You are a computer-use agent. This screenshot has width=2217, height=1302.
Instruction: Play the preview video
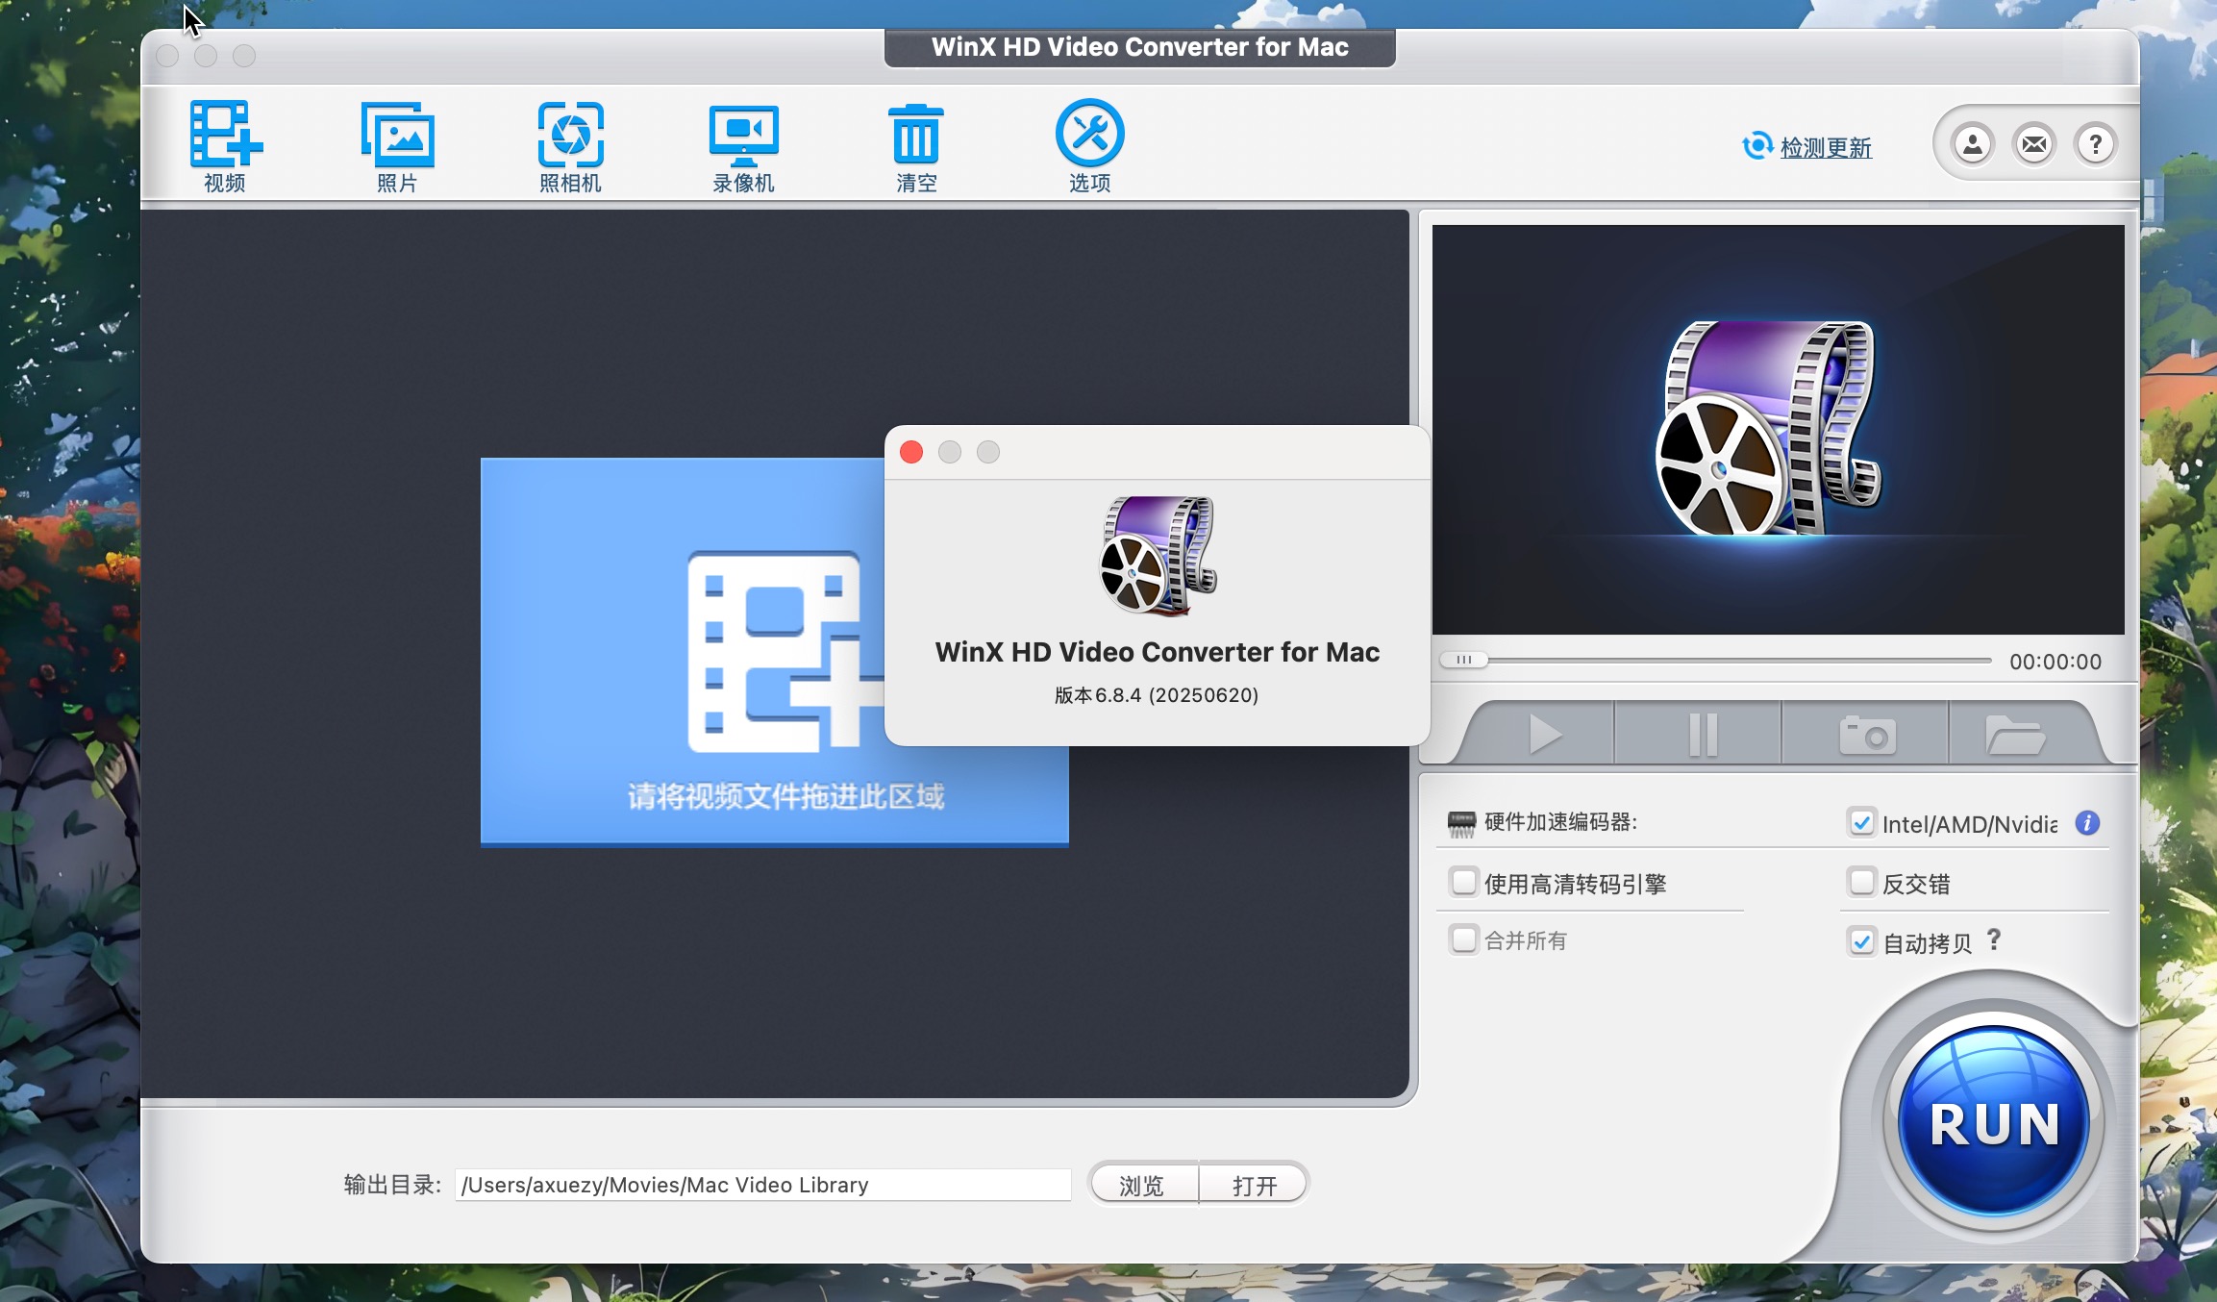(x=1544, y=735)
